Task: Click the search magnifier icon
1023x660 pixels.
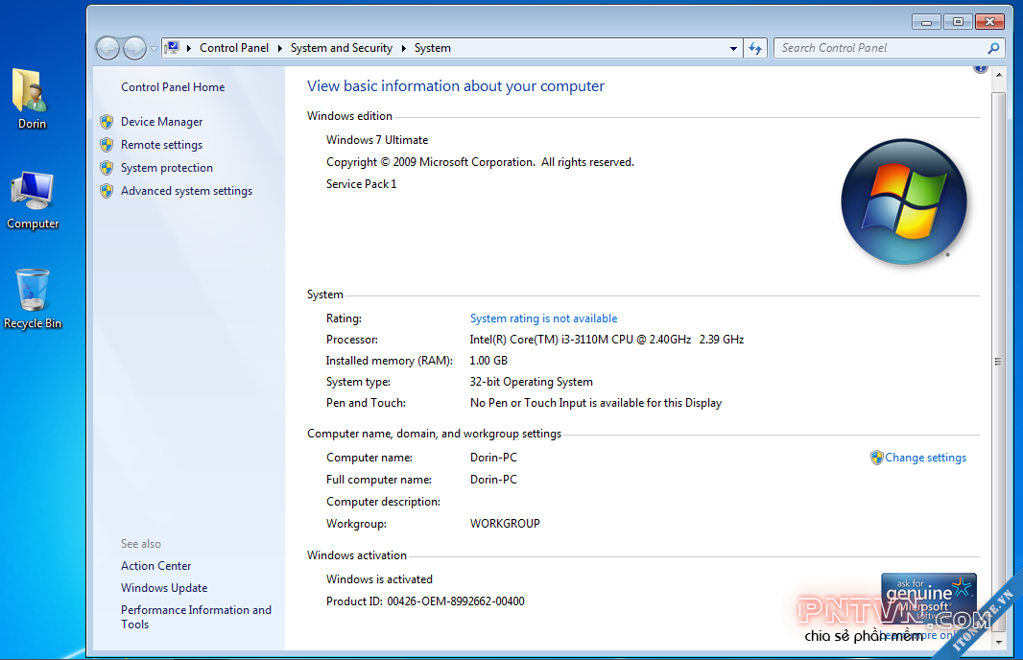Action: [993, 48]
